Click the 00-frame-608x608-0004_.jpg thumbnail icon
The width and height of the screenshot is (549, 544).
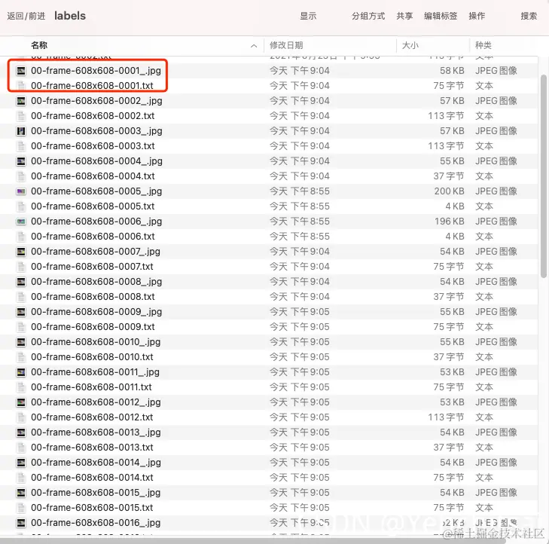(x=21, y=161)
